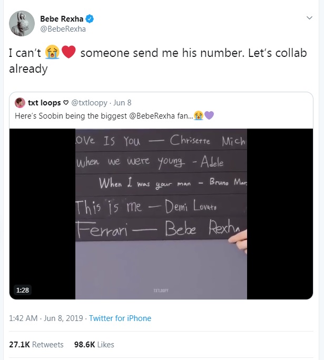Click the red heart emoji in tweet
This screenshot has height=360, width=324.
[x=69, y=53]
